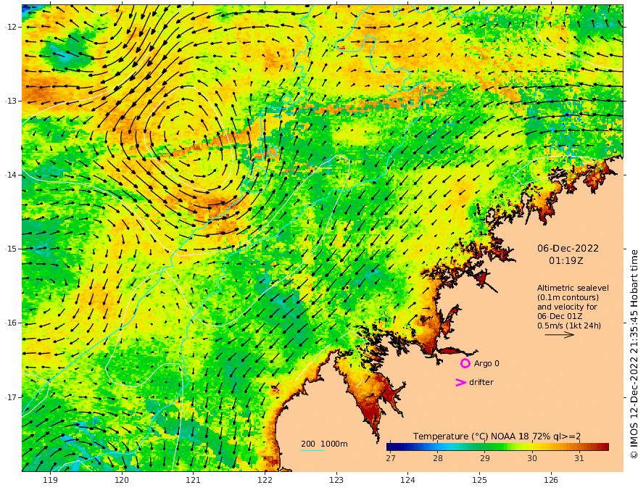Click the IMOS copyright timestamp text
This screenshot has width=638, height=493.
point(633,354)
